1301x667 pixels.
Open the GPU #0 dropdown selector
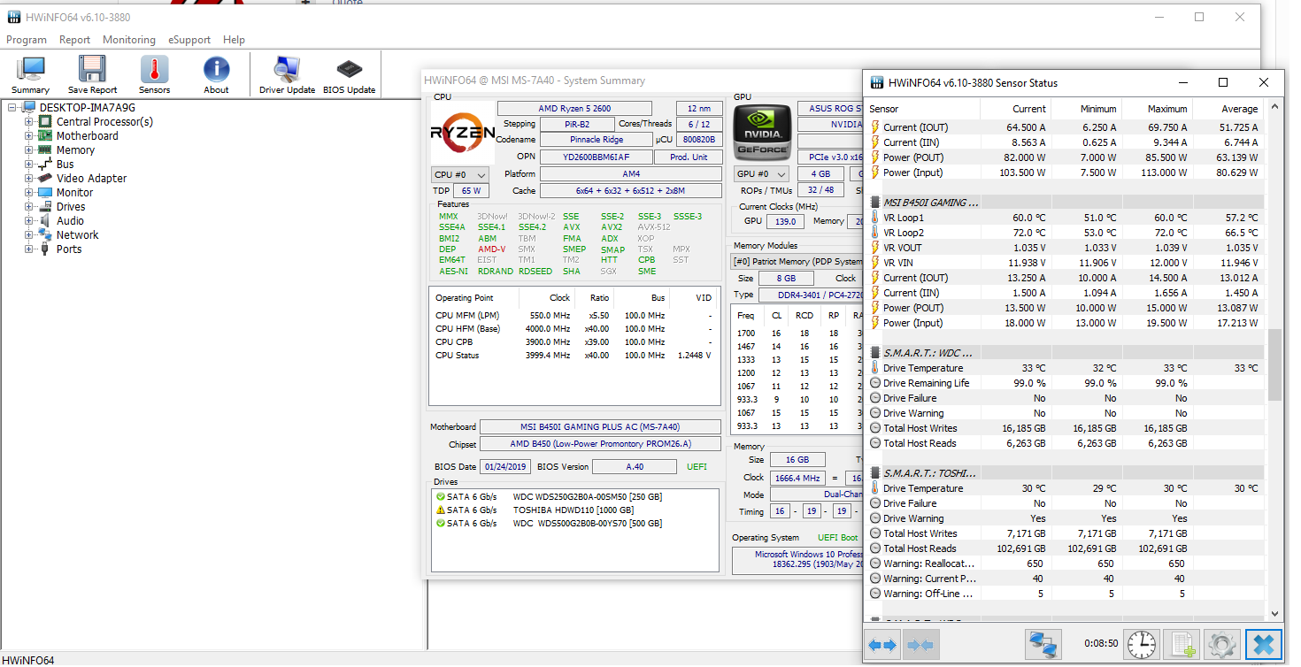(761, 174)
